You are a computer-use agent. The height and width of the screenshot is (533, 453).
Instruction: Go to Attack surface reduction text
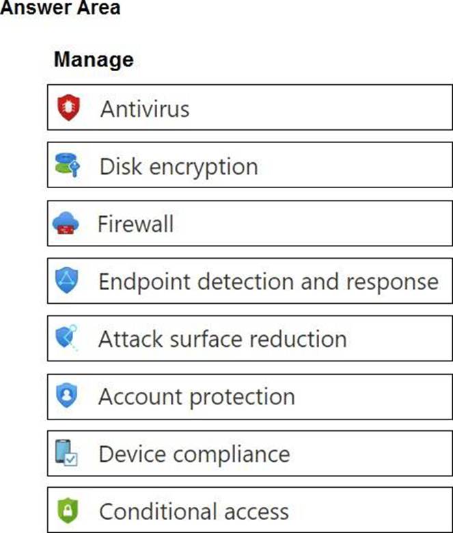pos(222,339)
